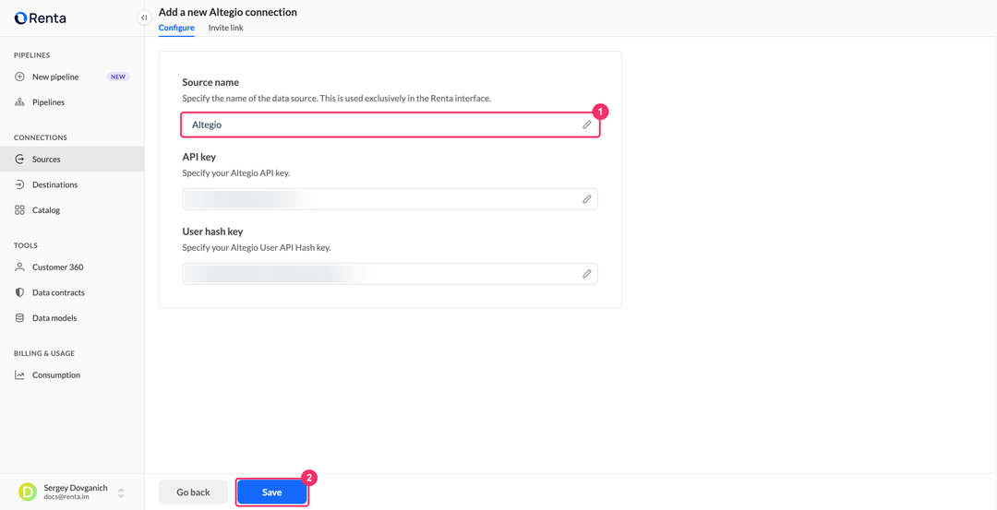This screenshot has height=510, width=997.
Task: Click the Go back button
Action: click(193, 492)
